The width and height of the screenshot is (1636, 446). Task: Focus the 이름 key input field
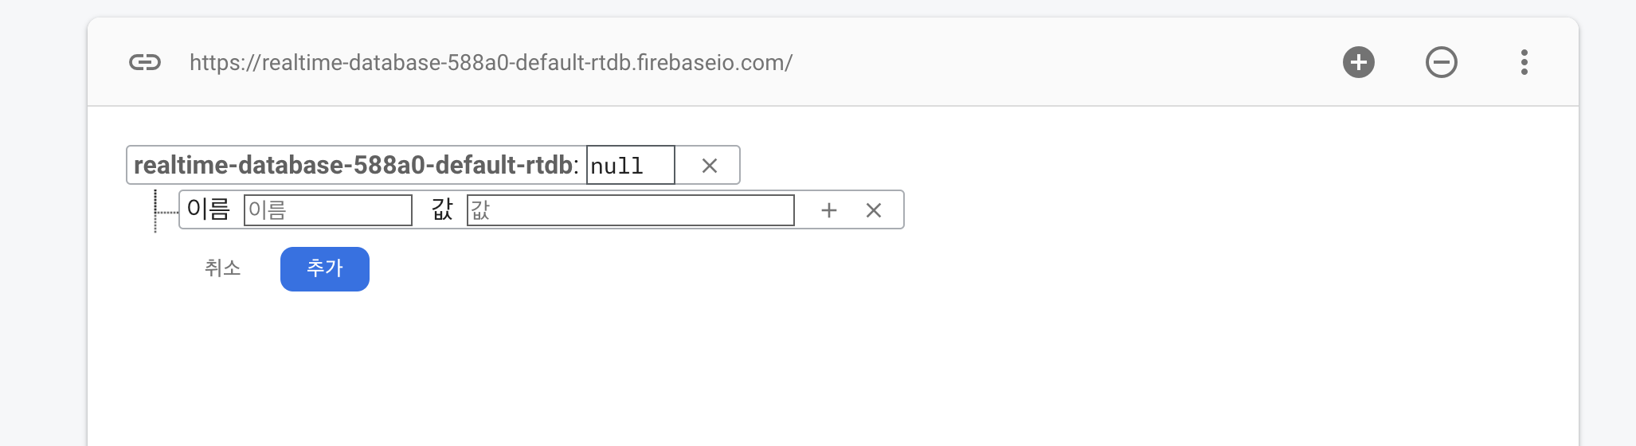(327, 210)
